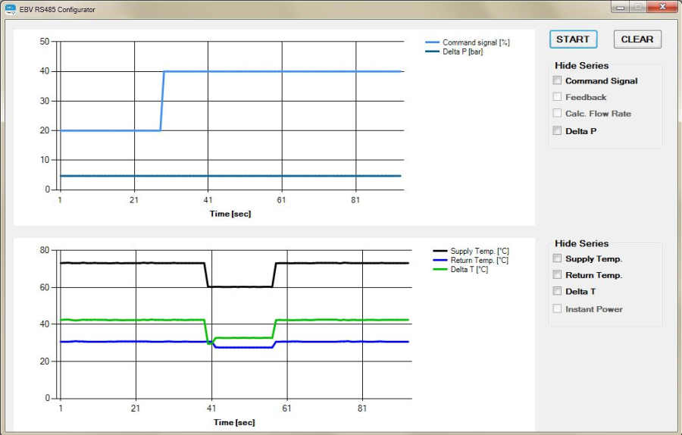Hide the Command Signal series
This screenshot has height=435, width=682.
[x=558, y=80]
